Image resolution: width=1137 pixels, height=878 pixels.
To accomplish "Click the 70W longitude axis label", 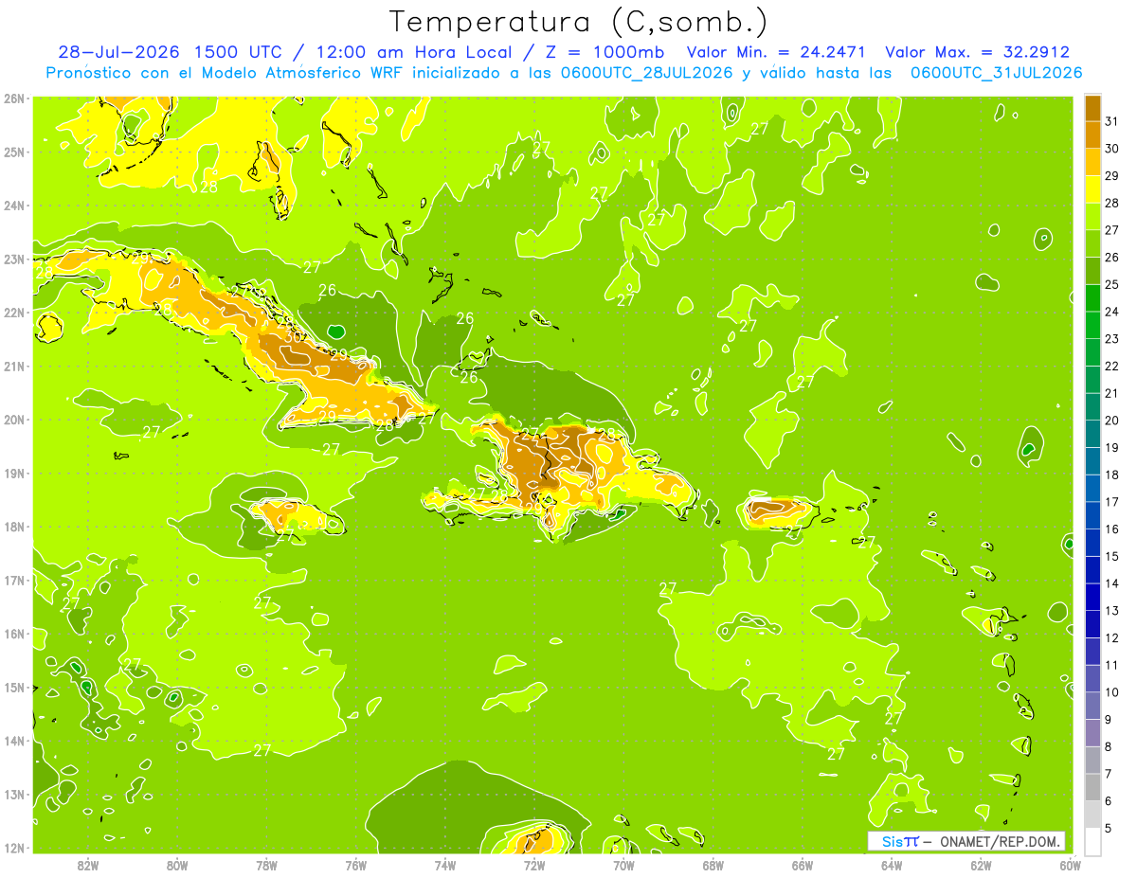I will 623,866.
